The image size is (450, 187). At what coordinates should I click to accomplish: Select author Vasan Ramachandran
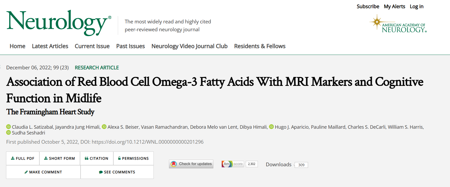click(164, 127)
